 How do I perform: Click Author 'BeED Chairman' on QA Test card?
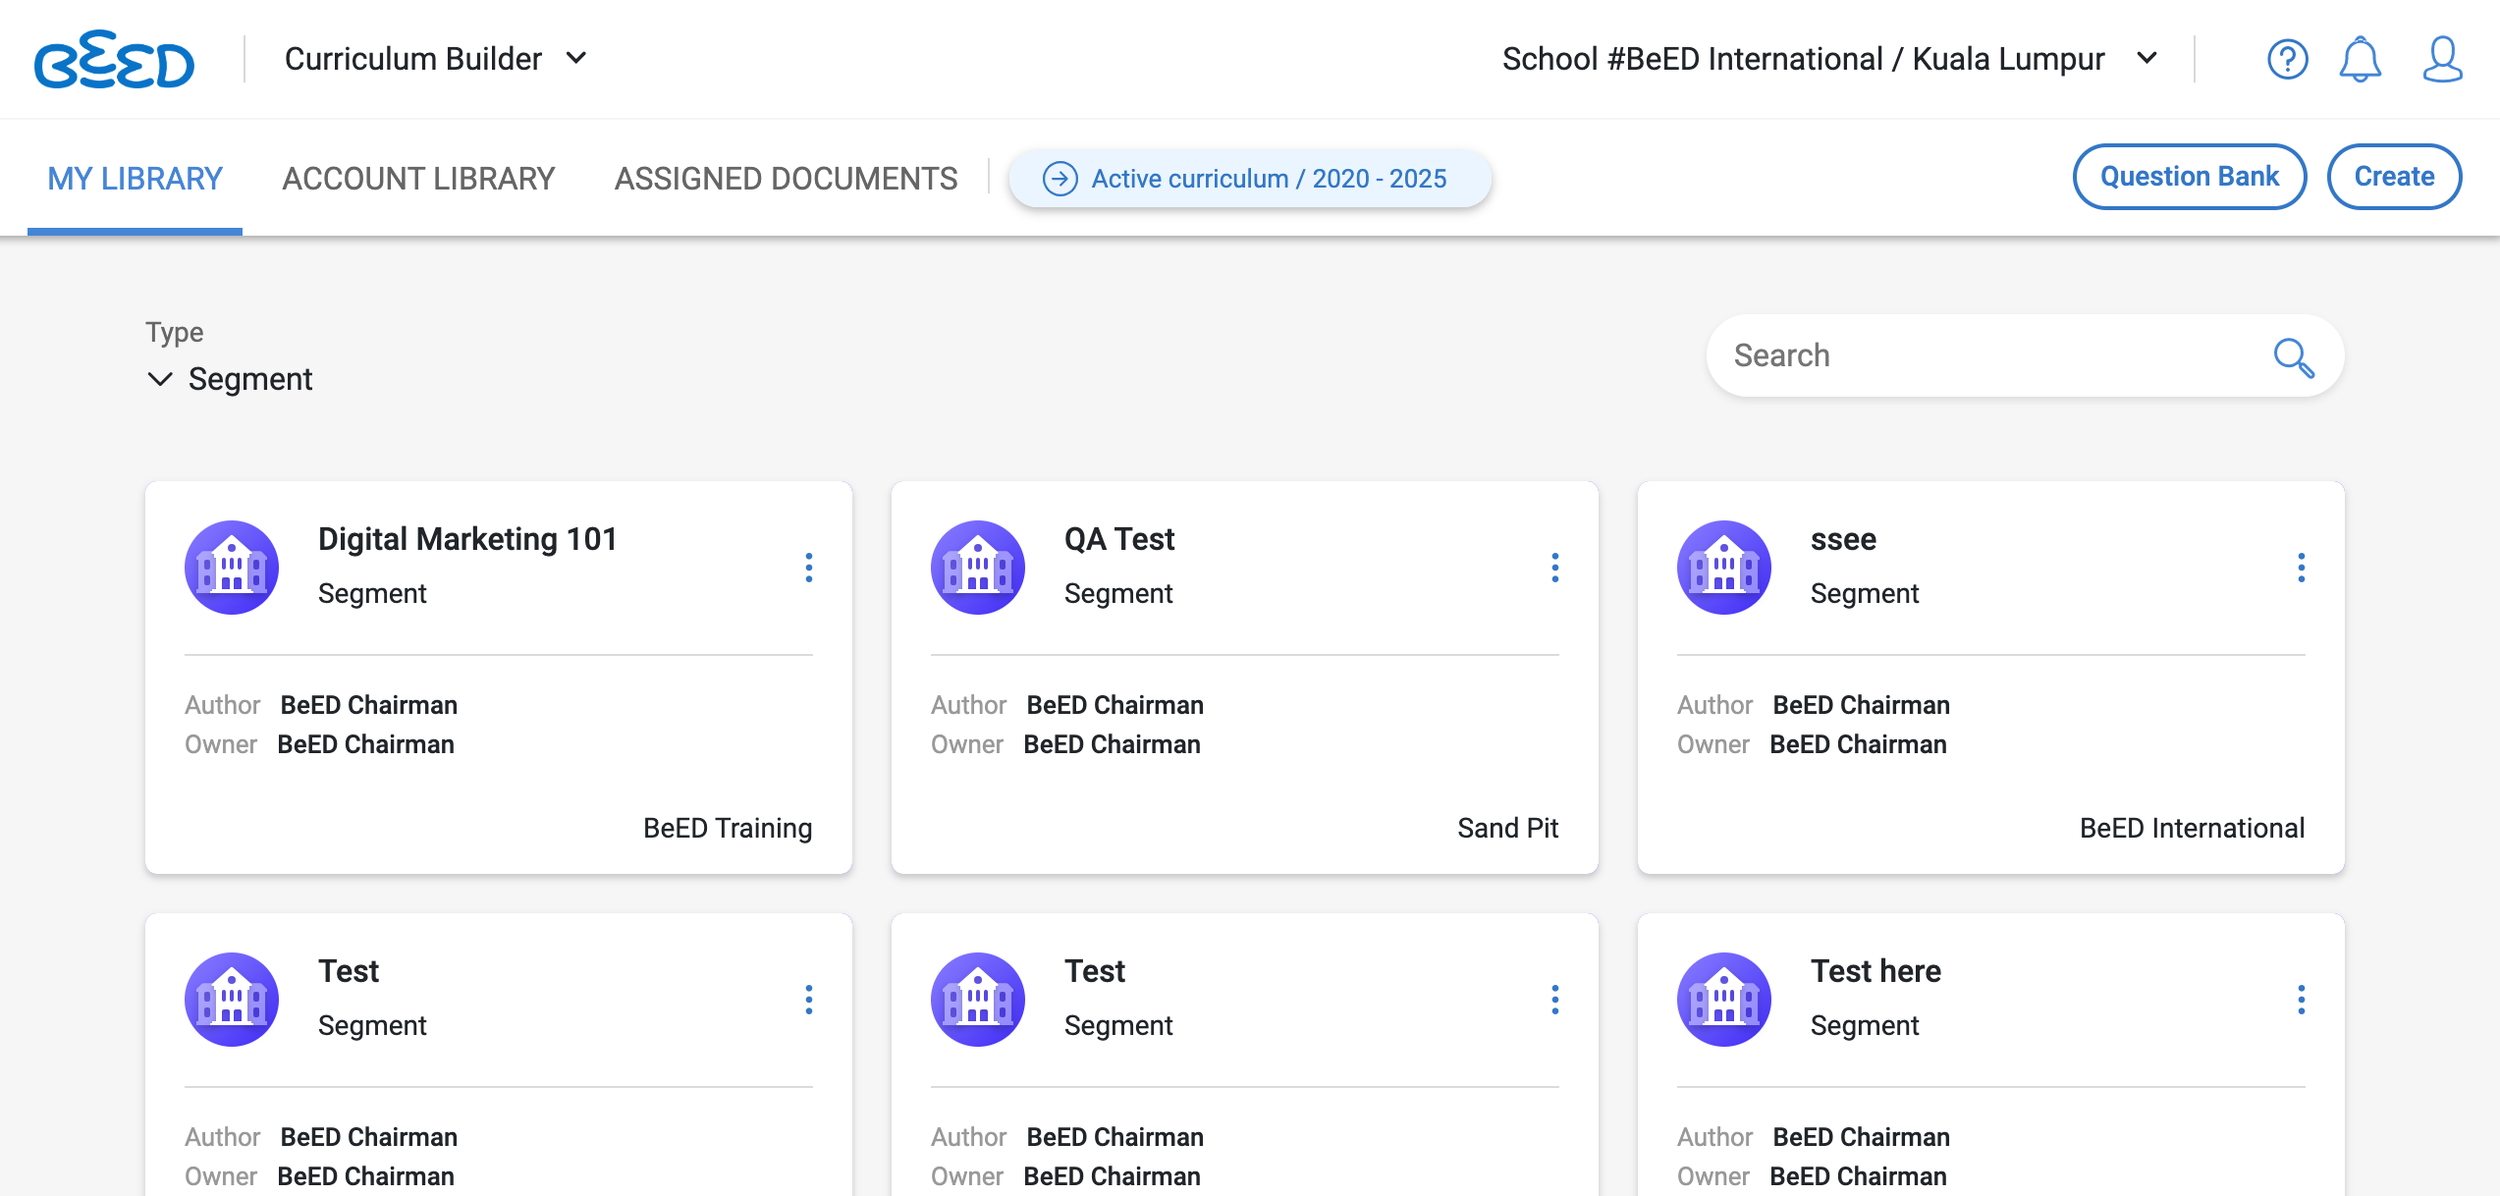(x=1115, y=705)
